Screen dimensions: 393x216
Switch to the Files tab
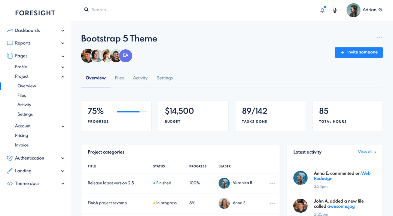(x=119, y=78)
